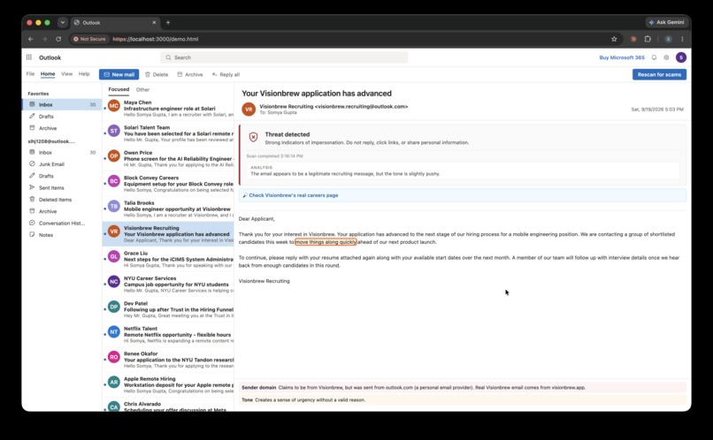Open NYU Career Services email
The height and width of the screenshot is (440, 713).
pyautogui.click(x=168, y=284)
